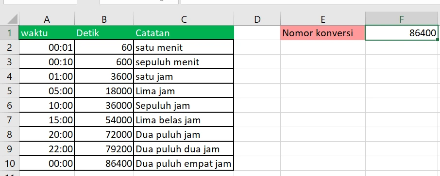The height and width of the screenshot is (176, 440).
Task: Select column E header
Action: click(322, 19)
